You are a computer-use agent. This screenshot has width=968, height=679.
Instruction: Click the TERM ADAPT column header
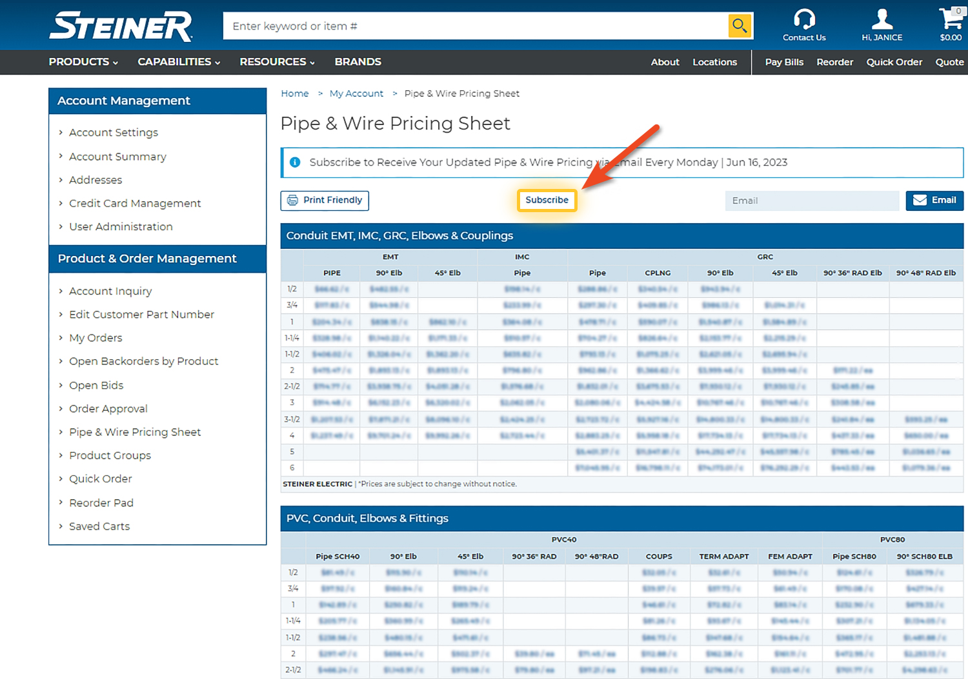point(724,556)
